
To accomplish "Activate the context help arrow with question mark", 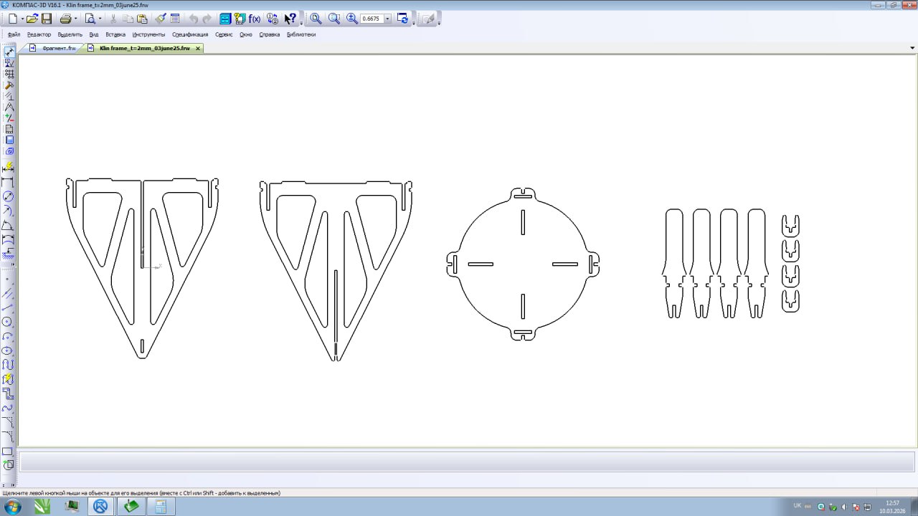I will (x=290, y=19).
